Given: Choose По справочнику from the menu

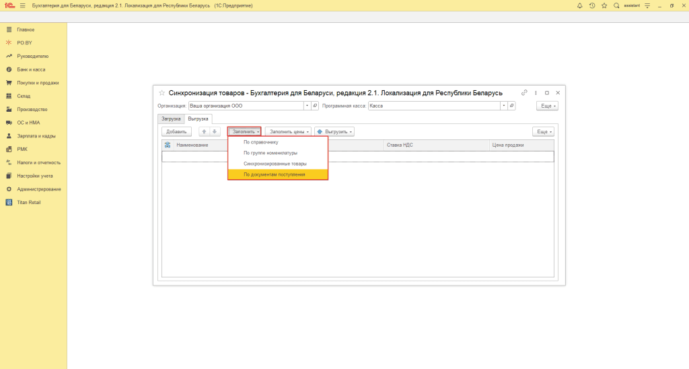Looking at the screenshot, I should point(278,142).
